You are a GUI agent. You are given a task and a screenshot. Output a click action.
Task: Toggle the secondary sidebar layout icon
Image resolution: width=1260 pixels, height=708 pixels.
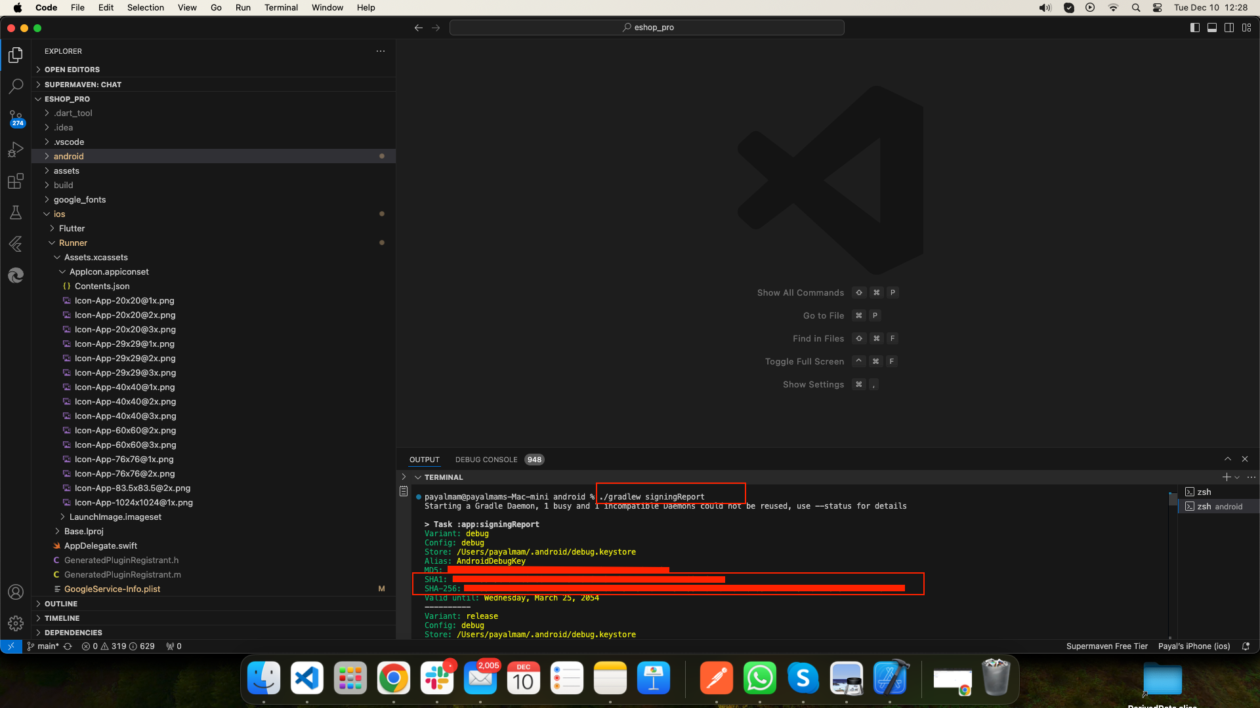[x=1229, y=28]
